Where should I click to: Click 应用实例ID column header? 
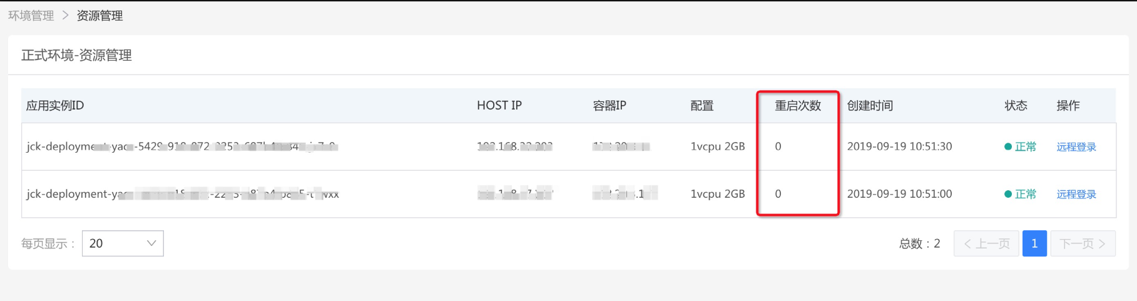click(x=55, y=106)
